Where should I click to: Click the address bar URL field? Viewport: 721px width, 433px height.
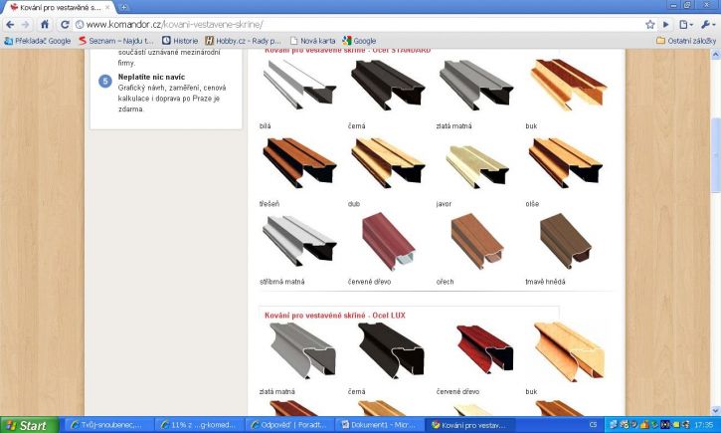359,25
